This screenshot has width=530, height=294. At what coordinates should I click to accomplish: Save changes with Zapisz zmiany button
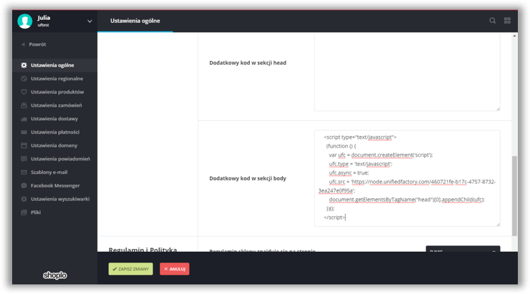click(x=130, y=269)
